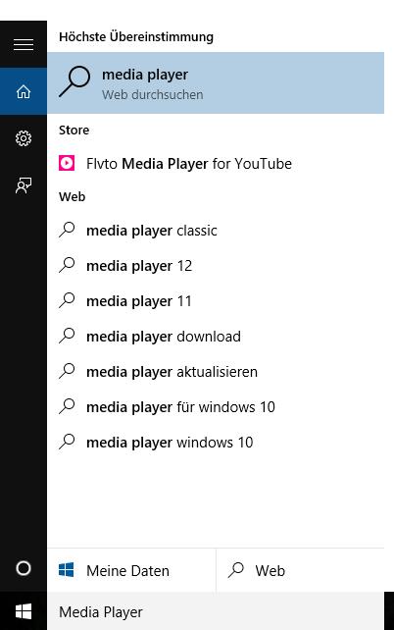Click the Media Player search box
This screenshot has height=630, width=394.
click(216, 611)
